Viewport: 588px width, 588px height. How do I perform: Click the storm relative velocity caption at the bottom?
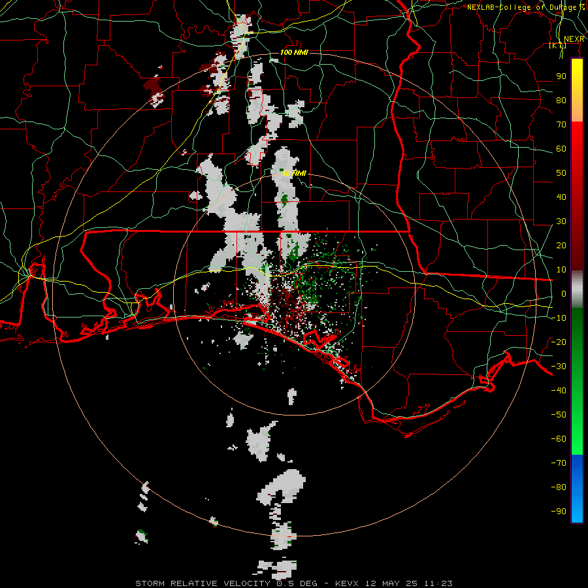tap(294, 583)
